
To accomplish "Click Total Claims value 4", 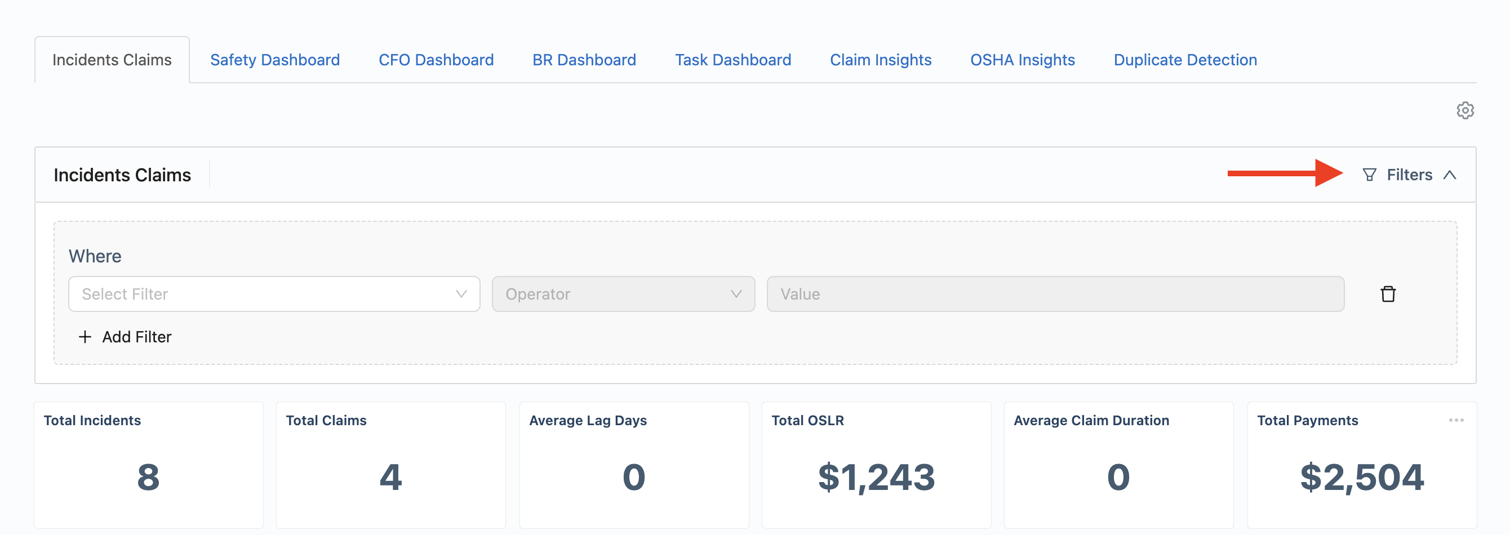I will click(x=390, y=476).
